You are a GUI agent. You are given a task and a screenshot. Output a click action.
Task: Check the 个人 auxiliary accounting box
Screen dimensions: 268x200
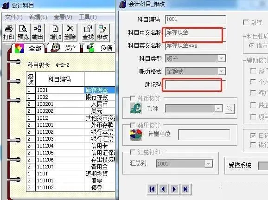point(253,81)
